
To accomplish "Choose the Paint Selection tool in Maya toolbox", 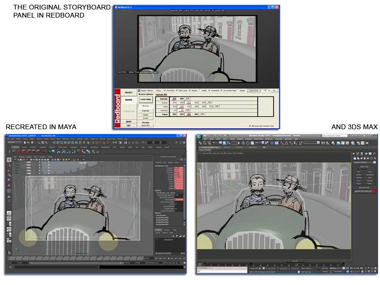I will click(x=9, y=171).
